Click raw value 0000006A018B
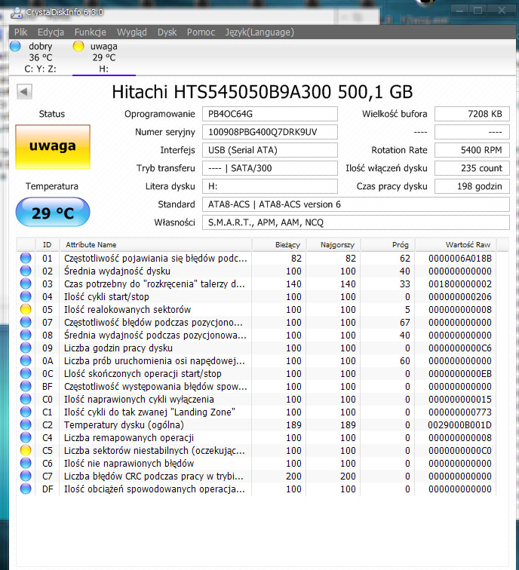Image resolution: width=519 pixels, height=570 pixels. click(459, 258)
